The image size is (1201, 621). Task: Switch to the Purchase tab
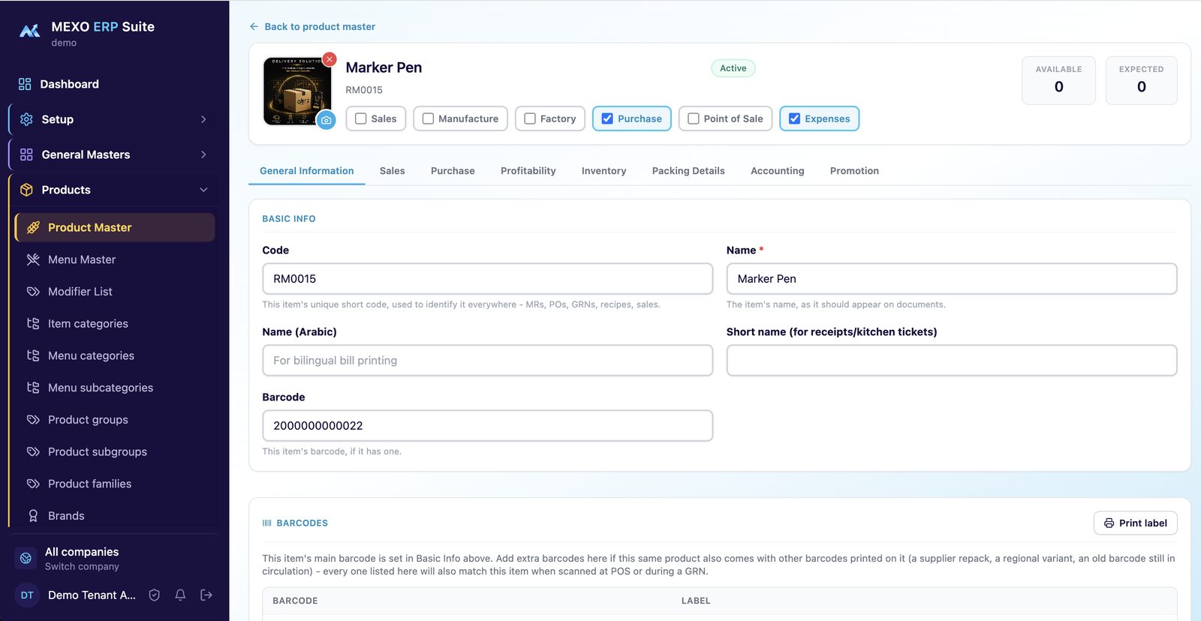click(453, 171)
